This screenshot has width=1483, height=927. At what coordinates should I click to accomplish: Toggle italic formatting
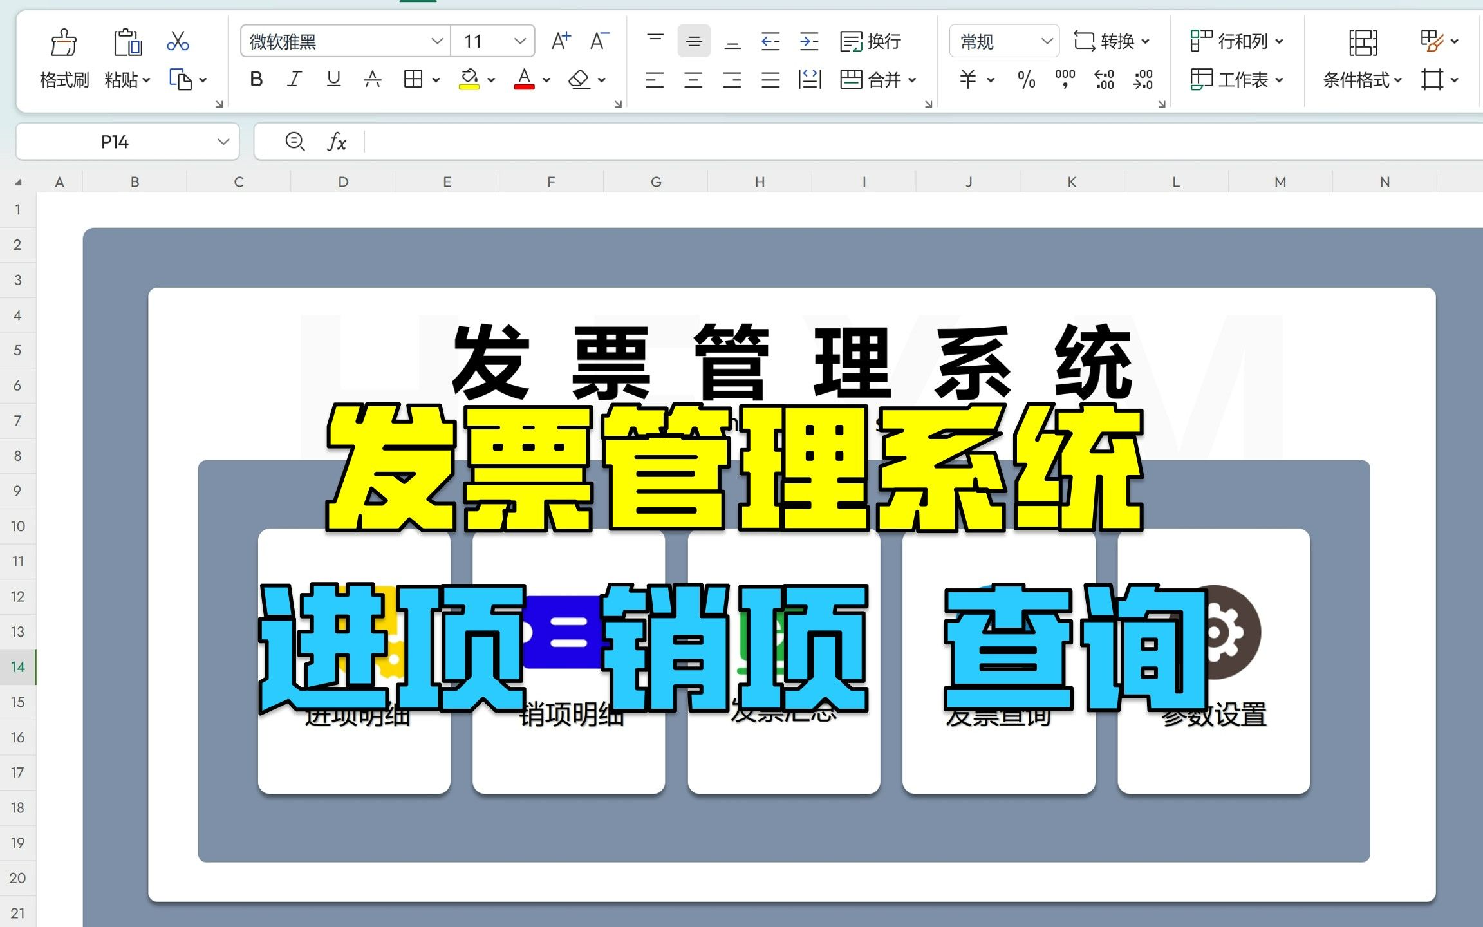coord(294,79)
